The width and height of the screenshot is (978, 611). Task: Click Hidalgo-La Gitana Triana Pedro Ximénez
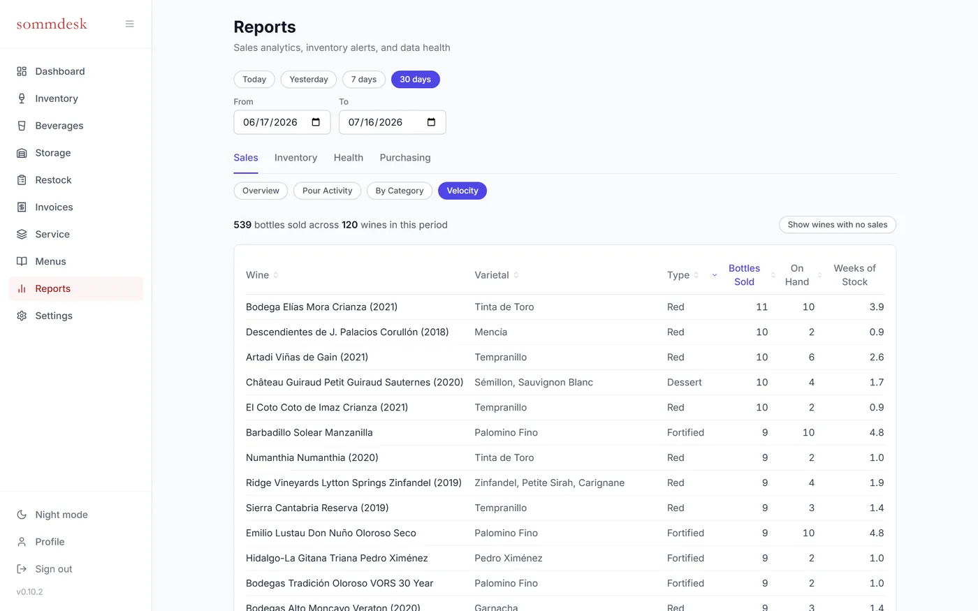tap(337, 559)
